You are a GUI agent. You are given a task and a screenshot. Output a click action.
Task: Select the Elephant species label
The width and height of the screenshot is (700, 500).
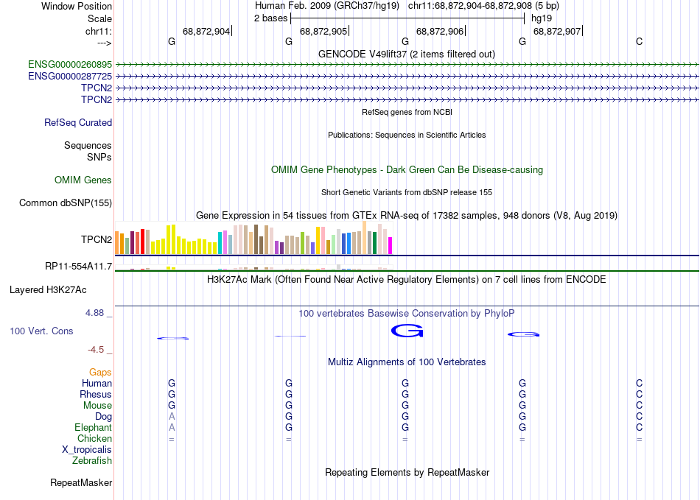click(x=94, y=427)
